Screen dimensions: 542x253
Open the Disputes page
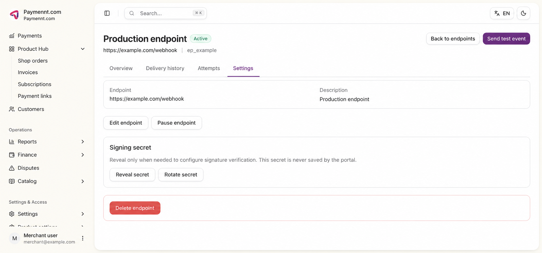28,168
